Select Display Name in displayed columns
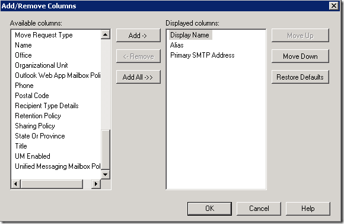 (190, 35)
